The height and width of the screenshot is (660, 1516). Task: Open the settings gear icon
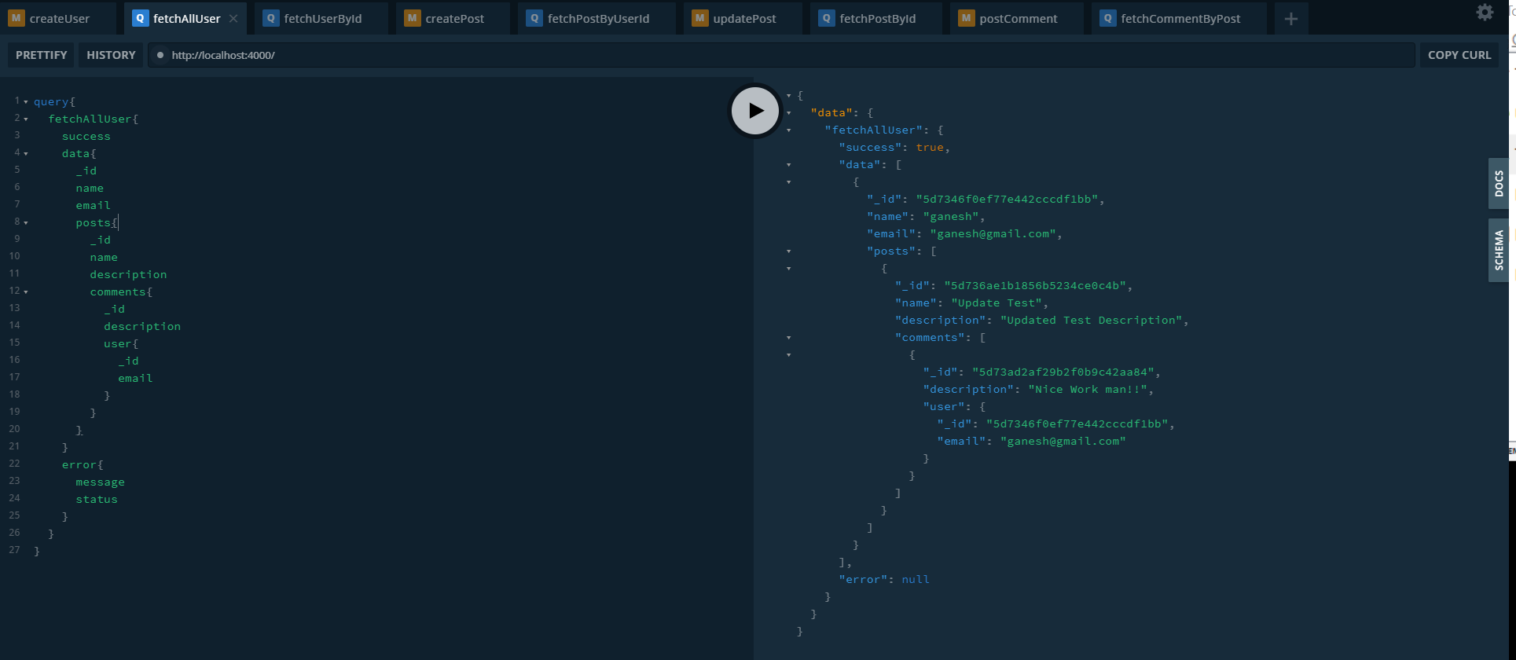coord(1484,13)
